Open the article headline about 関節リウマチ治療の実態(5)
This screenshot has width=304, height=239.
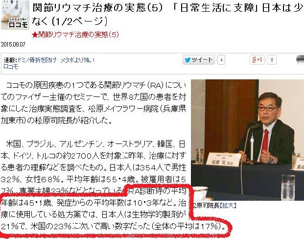[x=167, y=14]
